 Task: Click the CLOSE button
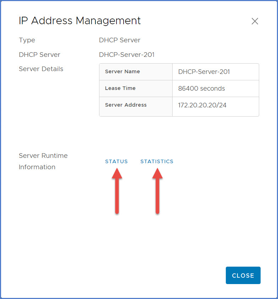pos(243,275)
